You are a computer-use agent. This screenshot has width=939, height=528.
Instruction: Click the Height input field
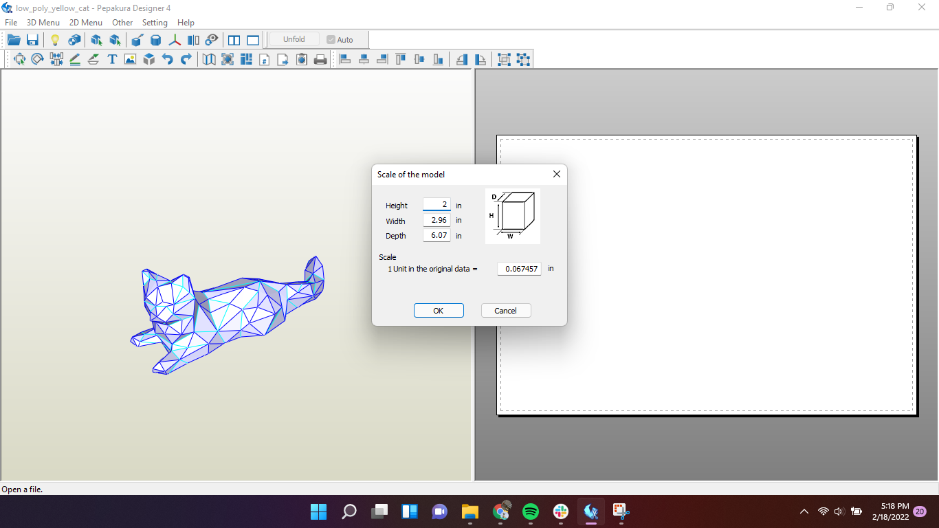(x=438, y=205)
